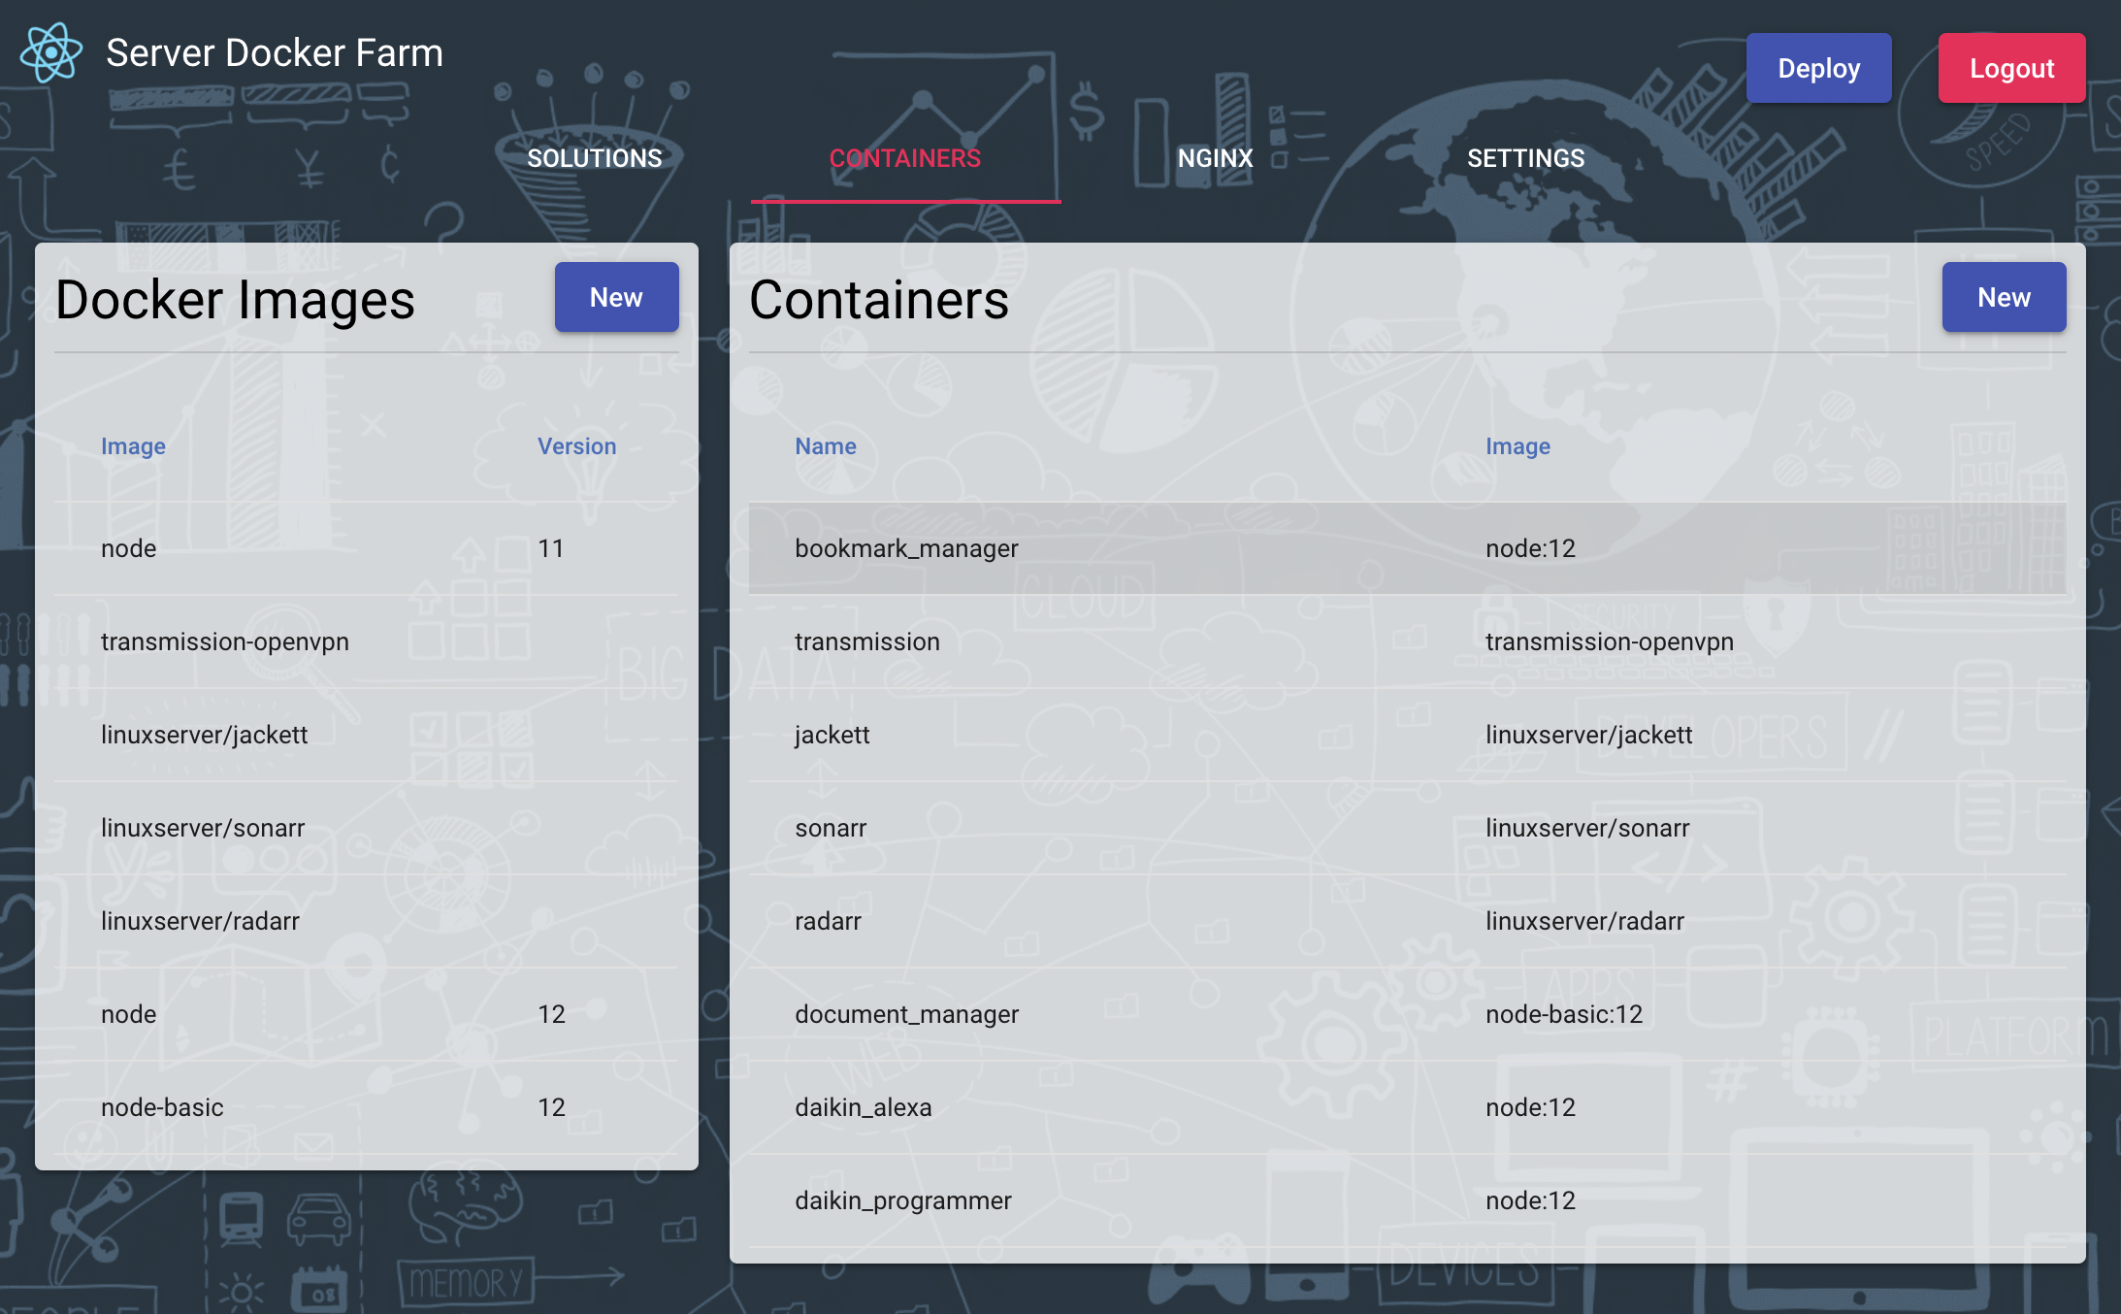Click version 12 cell for node-basic

tap(551, 1107)
